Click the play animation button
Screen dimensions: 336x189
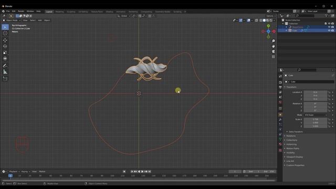[142, 172]
